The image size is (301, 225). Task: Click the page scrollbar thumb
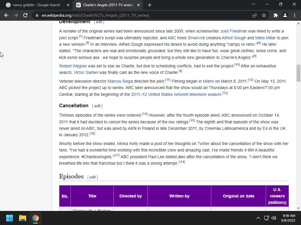point(298,73)
